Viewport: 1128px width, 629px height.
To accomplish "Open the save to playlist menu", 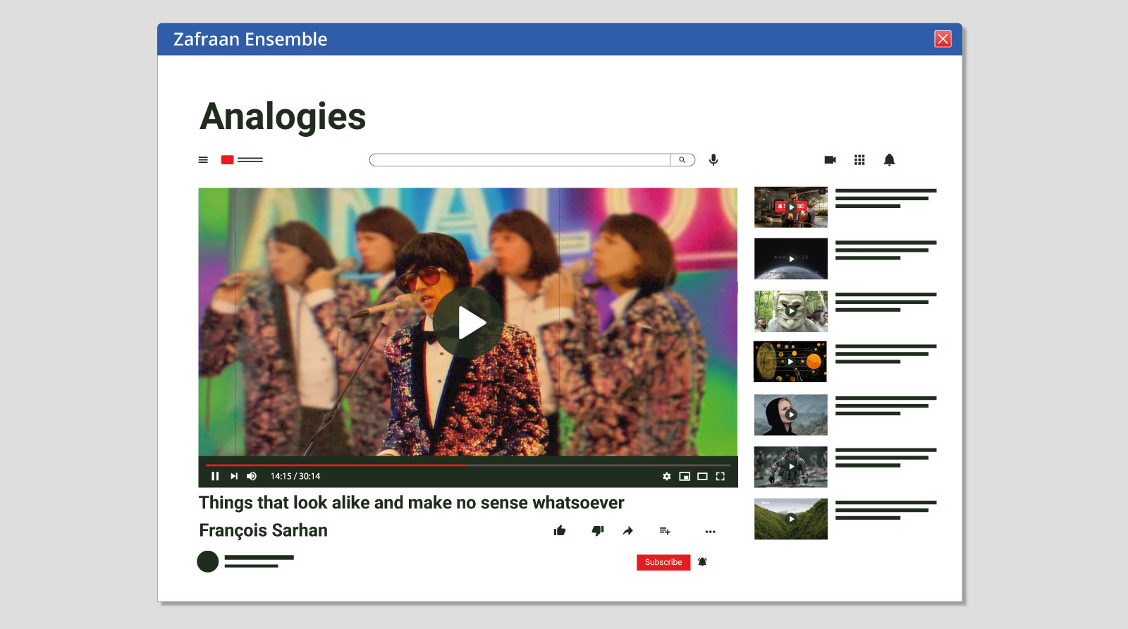I will [664, 531].
